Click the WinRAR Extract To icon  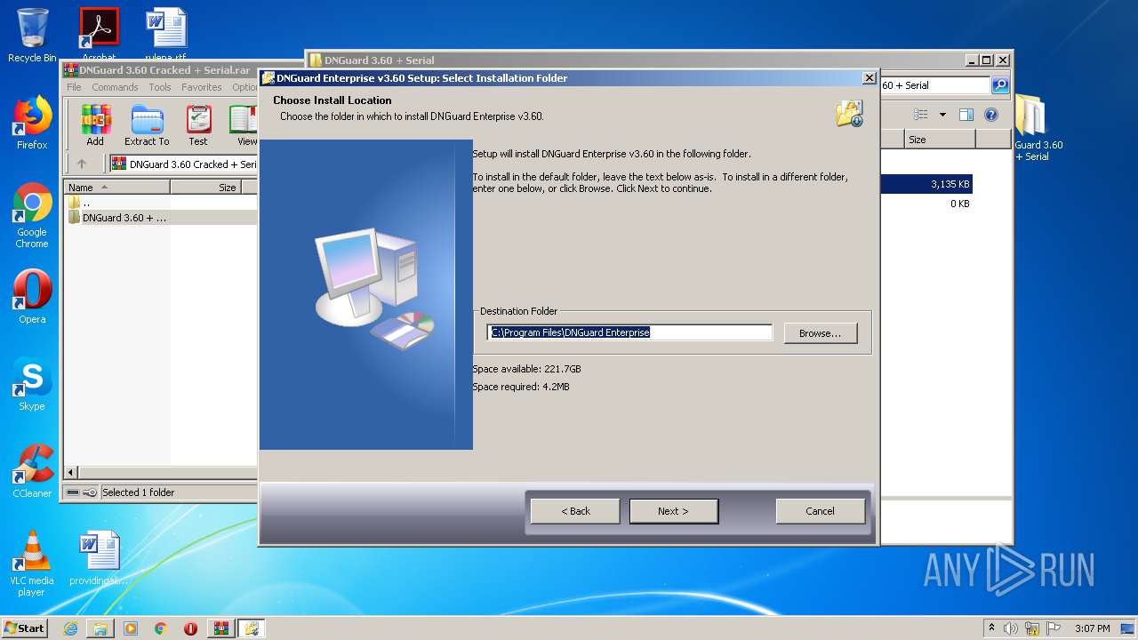click(x=147, y=125)
